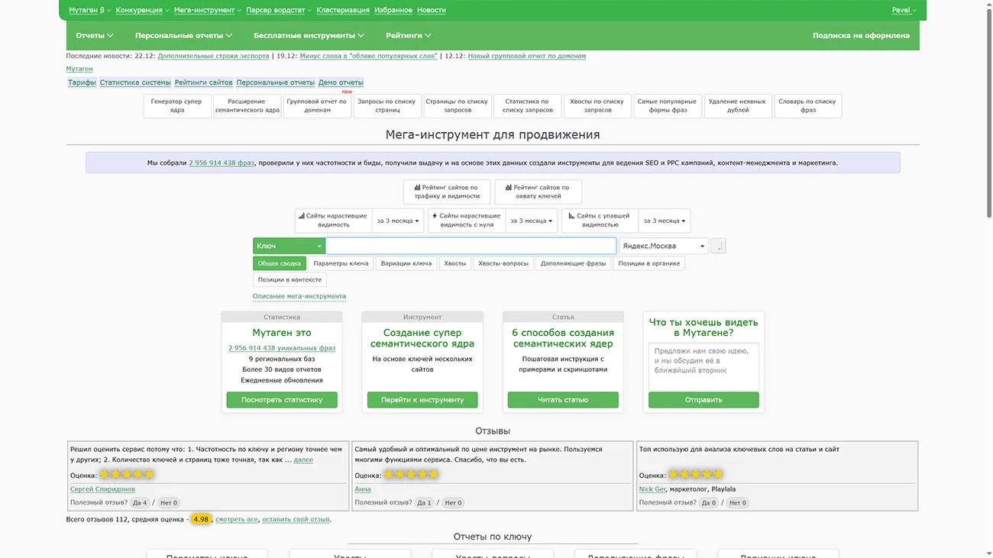
Task: Open news link 'Дополнительные строки экспорта'
Action: [x=213, y=56]
